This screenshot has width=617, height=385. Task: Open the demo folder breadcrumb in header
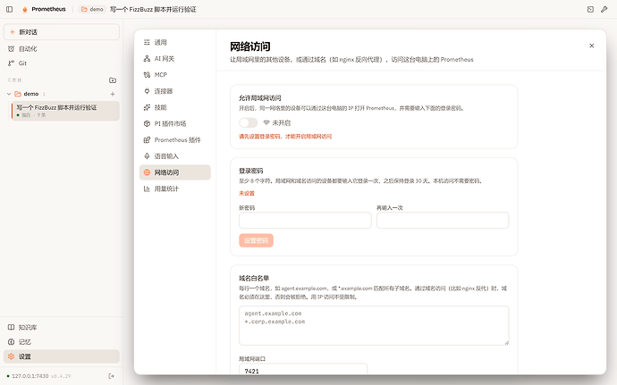click(92, 9)
